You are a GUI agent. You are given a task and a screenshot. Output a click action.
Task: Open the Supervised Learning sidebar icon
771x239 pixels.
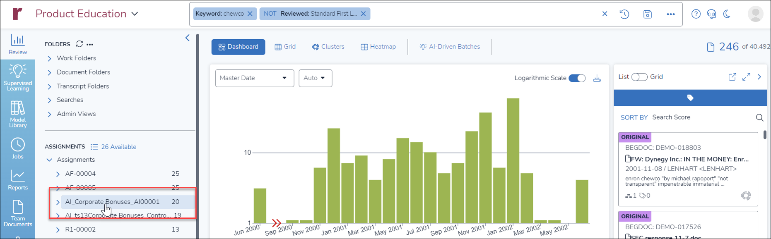coord(18,77)
